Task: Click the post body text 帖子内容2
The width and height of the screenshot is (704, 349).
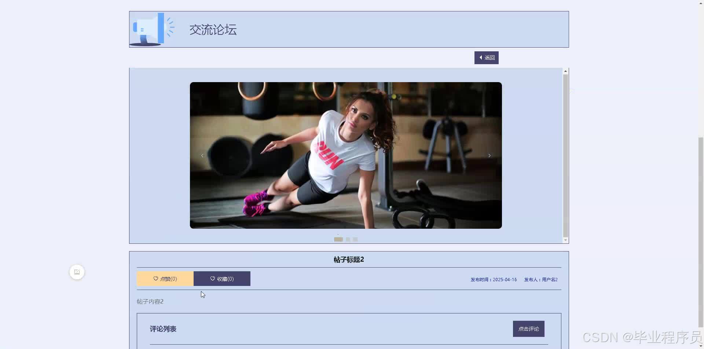Action: click(x=150, y=301)
